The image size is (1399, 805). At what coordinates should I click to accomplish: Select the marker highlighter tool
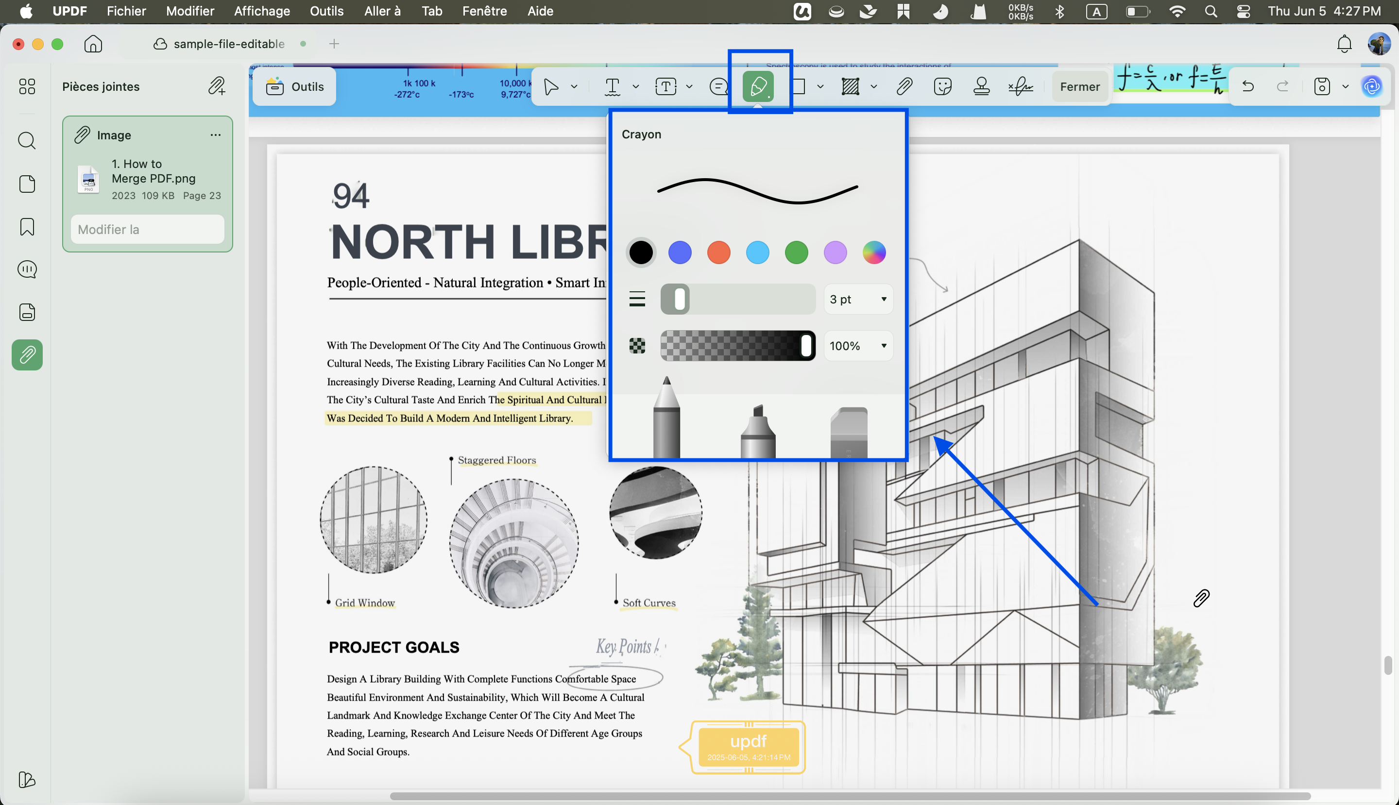[758, 432]
